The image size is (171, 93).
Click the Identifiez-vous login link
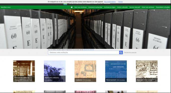(x=6, y=7)
